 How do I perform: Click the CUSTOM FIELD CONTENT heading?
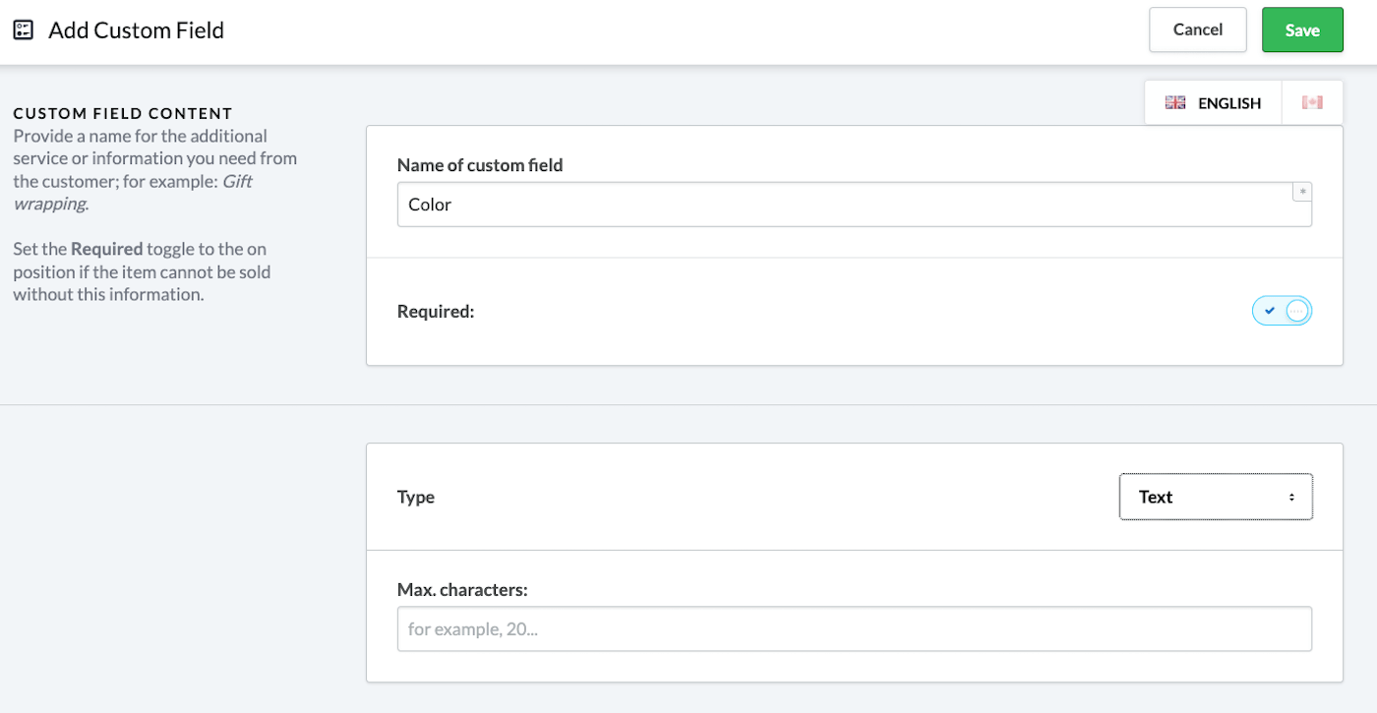pyautogui.click(x=123, y=114)
